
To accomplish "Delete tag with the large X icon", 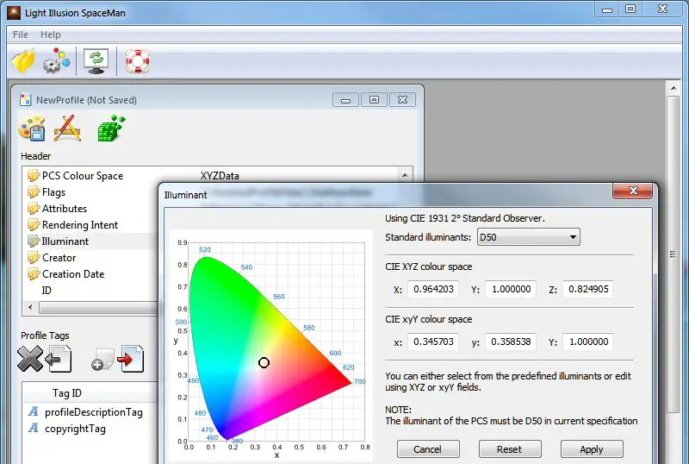I will [x=29, y=359].
